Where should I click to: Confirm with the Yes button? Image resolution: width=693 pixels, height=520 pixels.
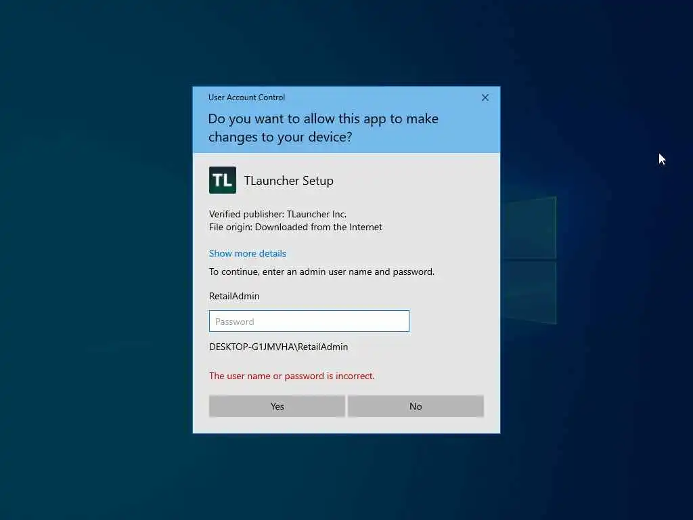coord(277,406)
